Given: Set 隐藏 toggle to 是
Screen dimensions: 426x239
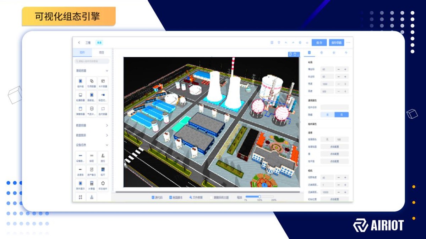Looking at the screenshot, I should (328, 115).
